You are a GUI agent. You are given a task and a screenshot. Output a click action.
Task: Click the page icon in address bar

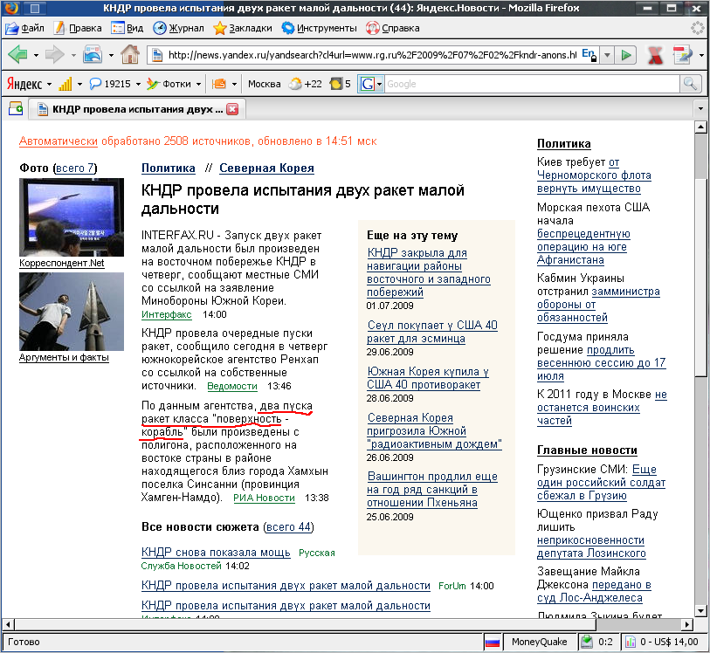coord(157,55)
